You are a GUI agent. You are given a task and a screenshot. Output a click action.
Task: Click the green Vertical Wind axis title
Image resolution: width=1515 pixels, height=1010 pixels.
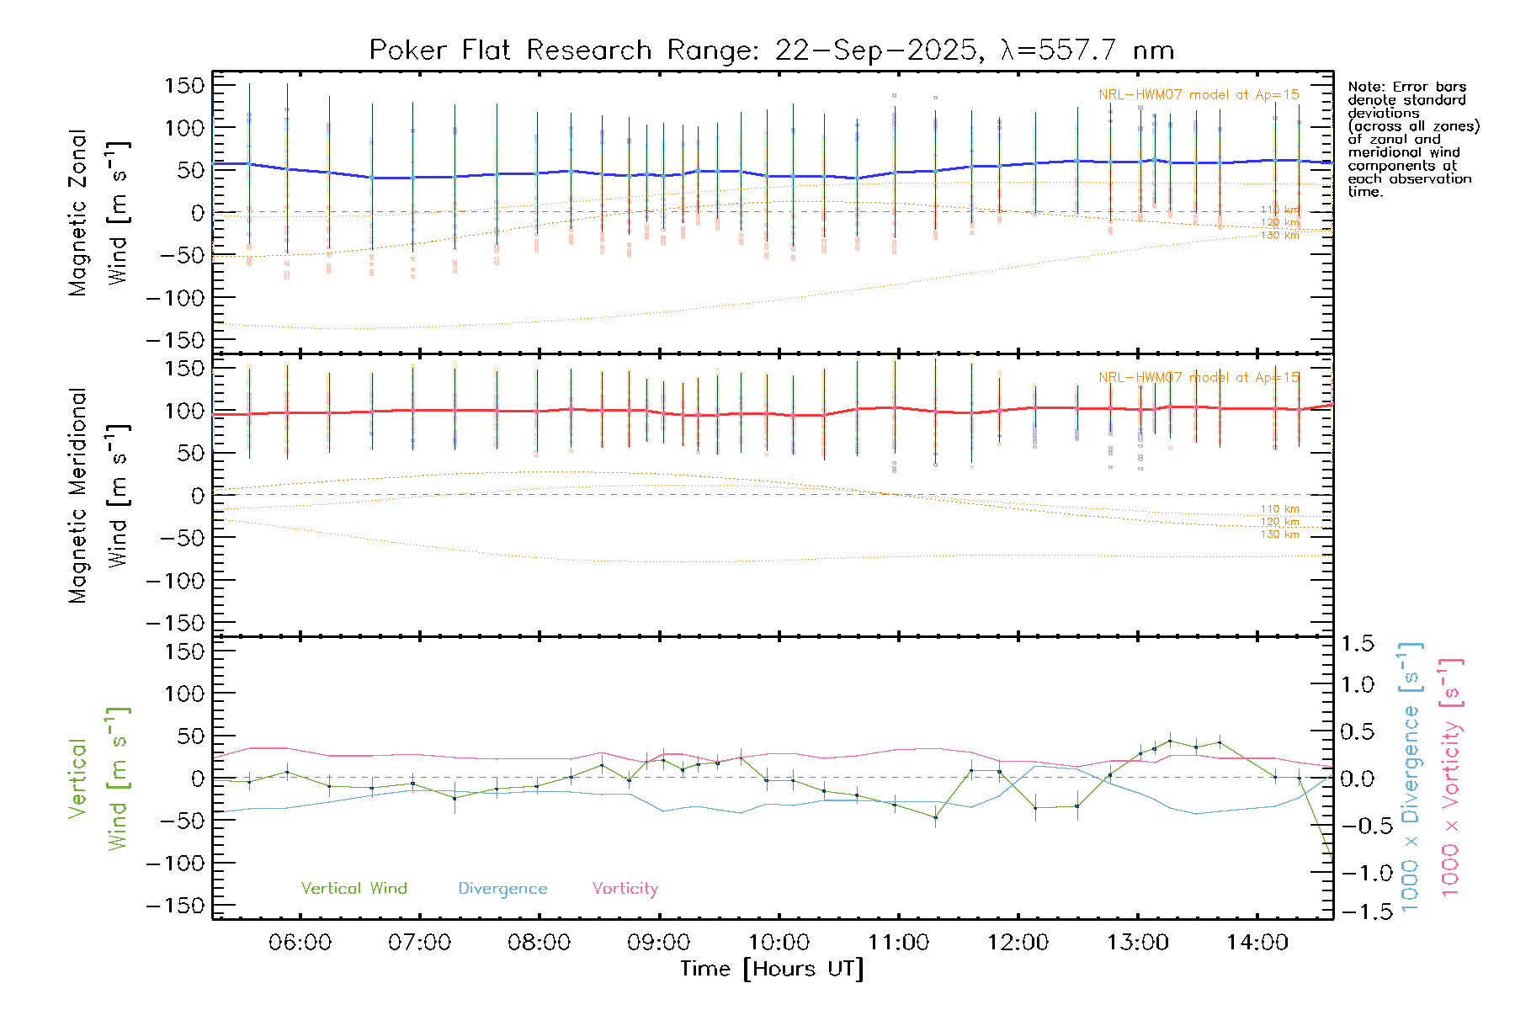coord(98,779)
